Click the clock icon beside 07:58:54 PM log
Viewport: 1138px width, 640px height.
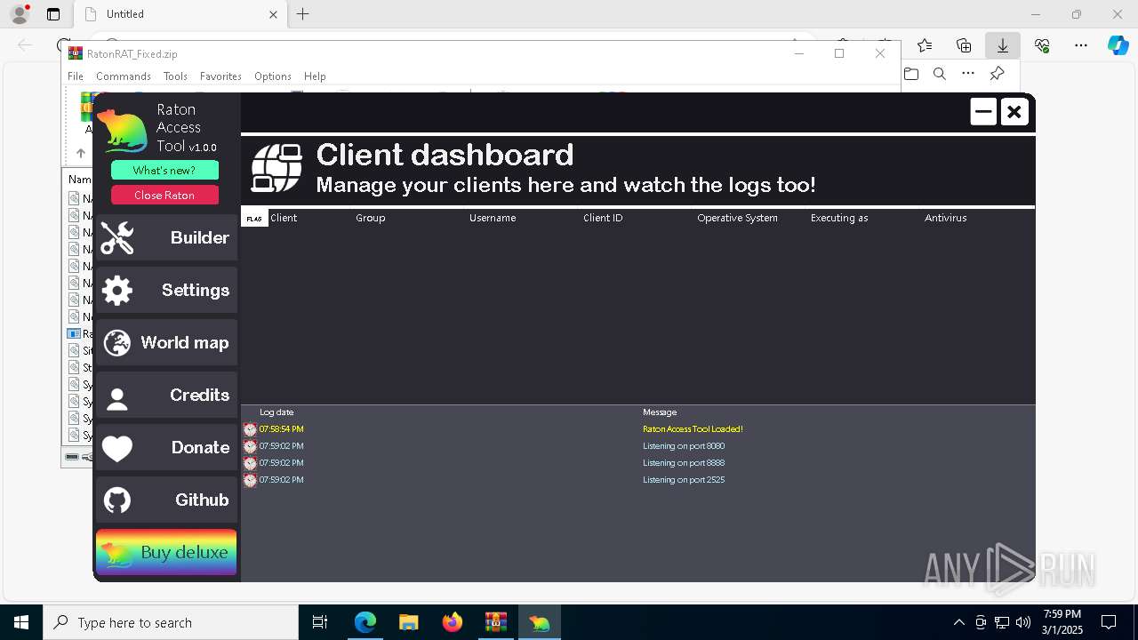coord(250,429)
